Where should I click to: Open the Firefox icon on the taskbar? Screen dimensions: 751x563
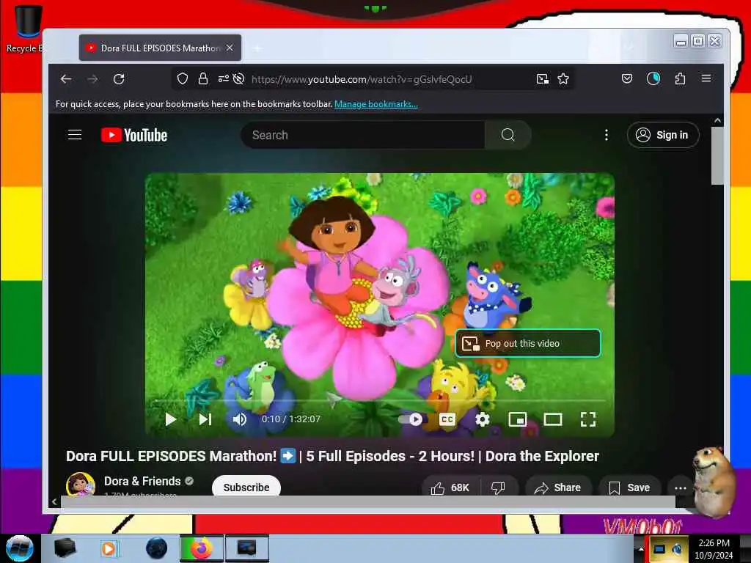201,548
